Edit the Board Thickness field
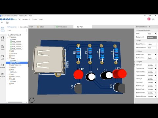The image size is (158, 118). pyautogui.click(x=152, y=44)
